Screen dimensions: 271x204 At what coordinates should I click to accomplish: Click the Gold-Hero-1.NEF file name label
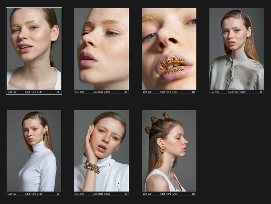34,92
